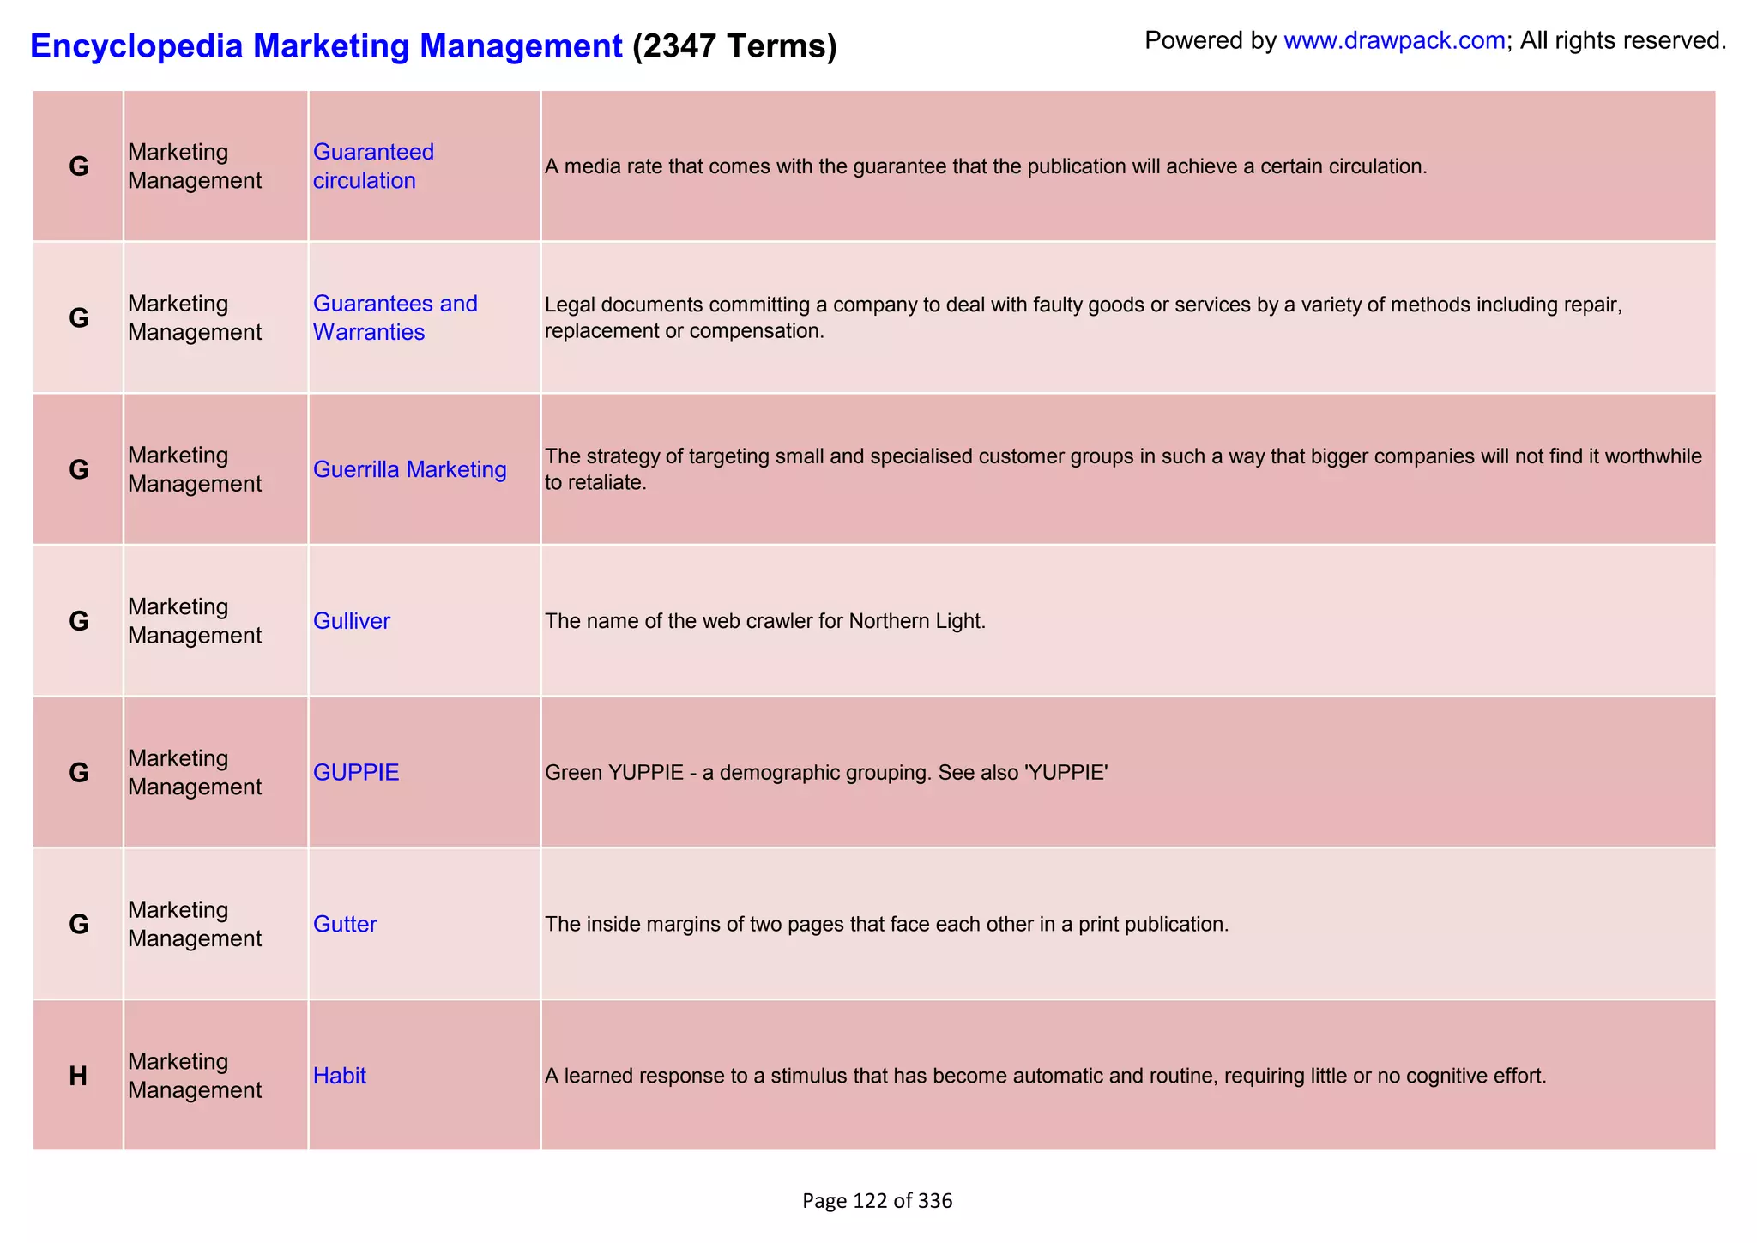Screen dimensions: 1757x1243
Task: Click the Page 122 of 336 footer
Action: click(877, 1201)
